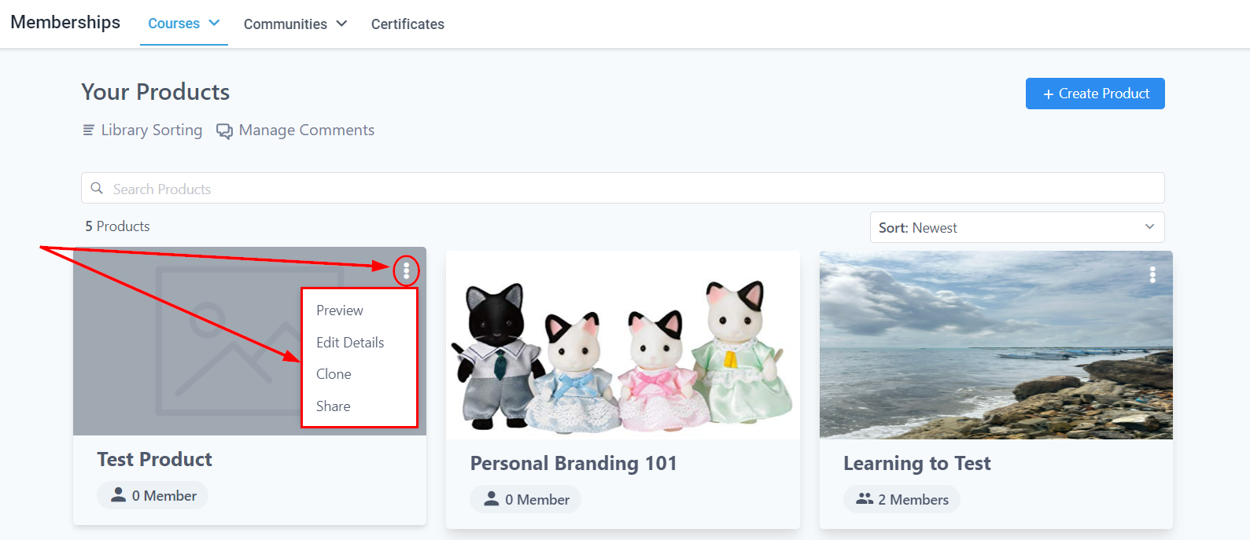Click the 2 Members badge
Screen dimensions: 1250x540
[902, 499]
